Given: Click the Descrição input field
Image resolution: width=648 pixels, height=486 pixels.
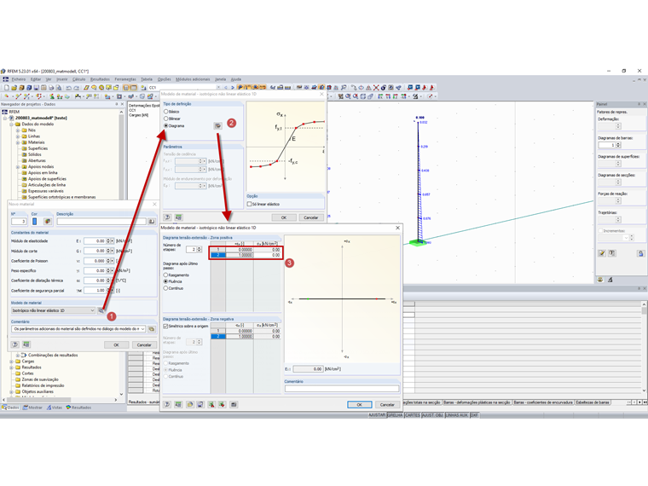Looking at the screenshot, I should coord(101,222).
